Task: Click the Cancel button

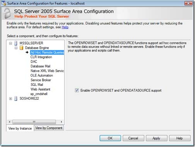Action: pos(133,138)
